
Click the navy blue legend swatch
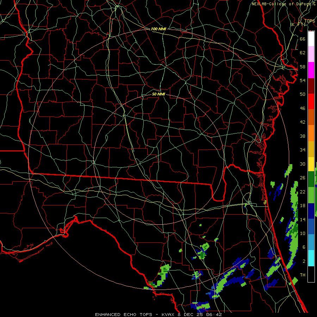(311, 211)
